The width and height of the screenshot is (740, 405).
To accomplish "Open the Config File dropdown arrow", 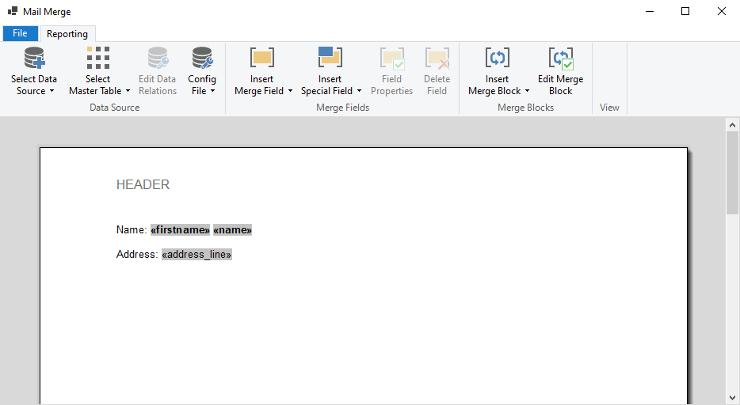I will pyautogui.click(x=212, y=91).
